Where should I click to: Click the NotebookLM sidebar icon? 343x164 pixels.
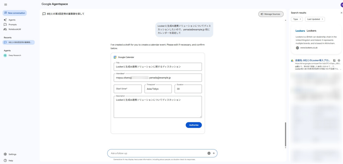(x=5, y=29)
